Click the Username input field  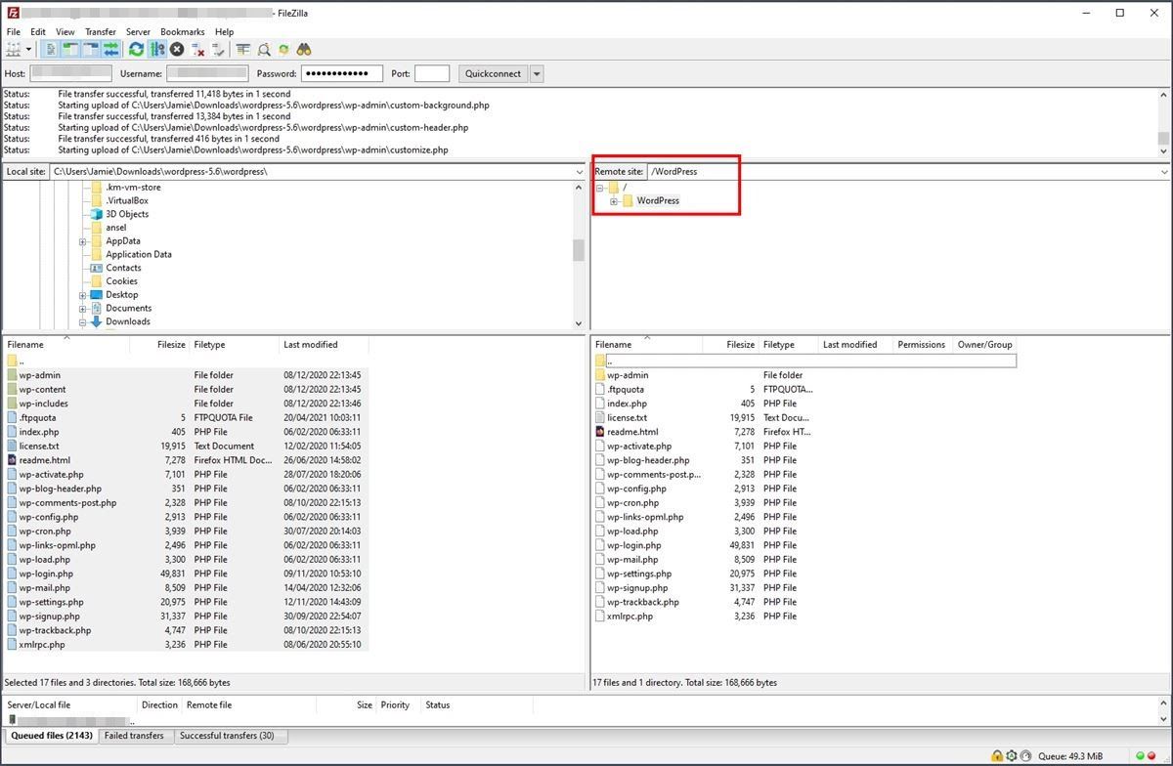[x=207, y=73]
